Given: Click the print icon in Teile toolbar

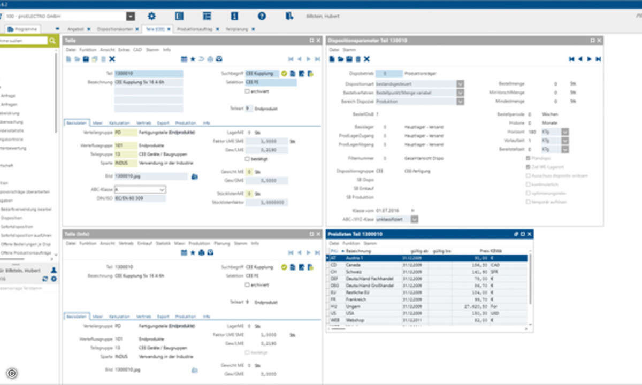Looking at the screenshot, I should [x=210, y=59].
